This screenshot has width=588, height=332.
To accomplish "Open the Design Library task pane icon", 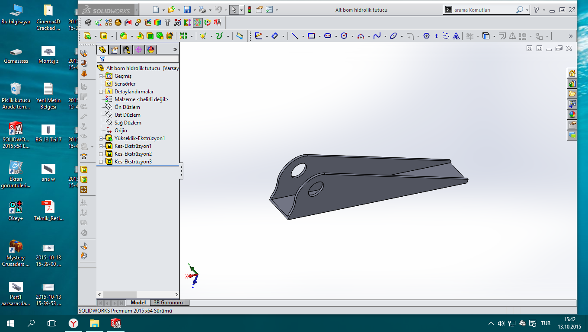I will [572, 83].
